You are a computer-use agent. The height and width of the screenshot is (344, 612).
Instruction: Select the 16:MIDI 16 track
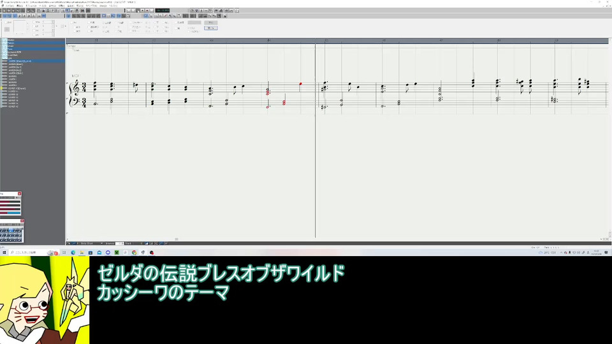33,106
